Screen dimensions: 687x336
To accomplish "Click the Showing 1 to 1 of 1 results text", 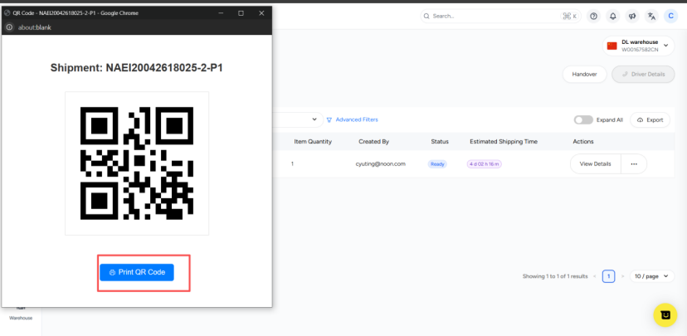I will point(555,276).
